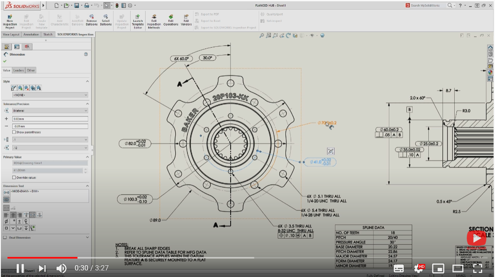Click the Add parentheses (xx) icon
The width and height of the screenshot is (495, 277).
6,192
